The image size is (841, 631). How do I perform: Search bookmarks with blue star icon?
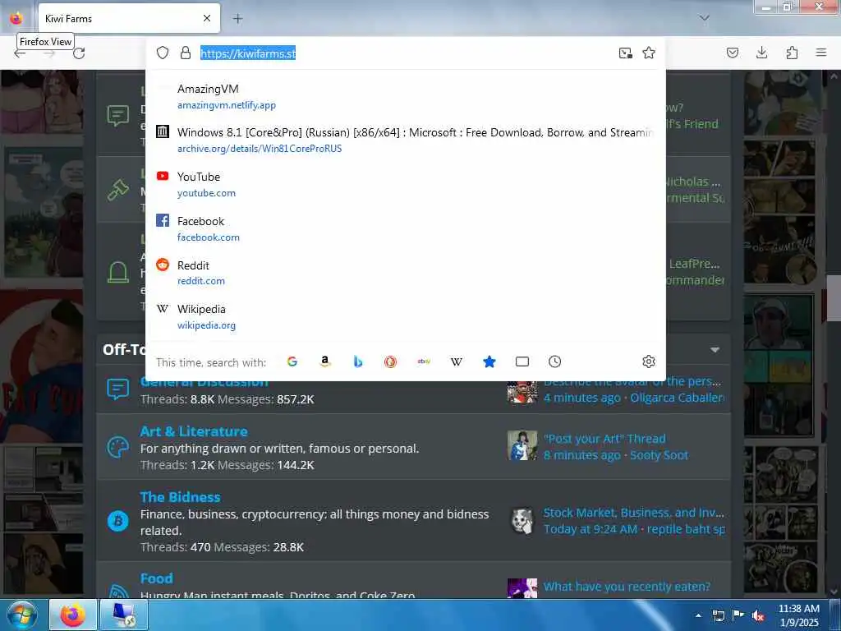click(489, 362)
